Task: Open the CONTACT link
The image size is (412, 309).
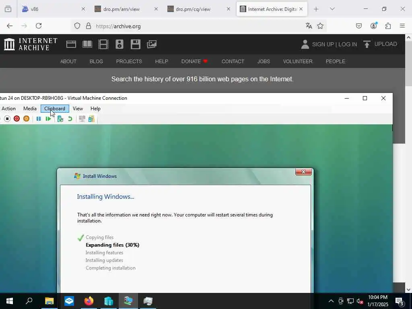Action: (x=233, y=62)
